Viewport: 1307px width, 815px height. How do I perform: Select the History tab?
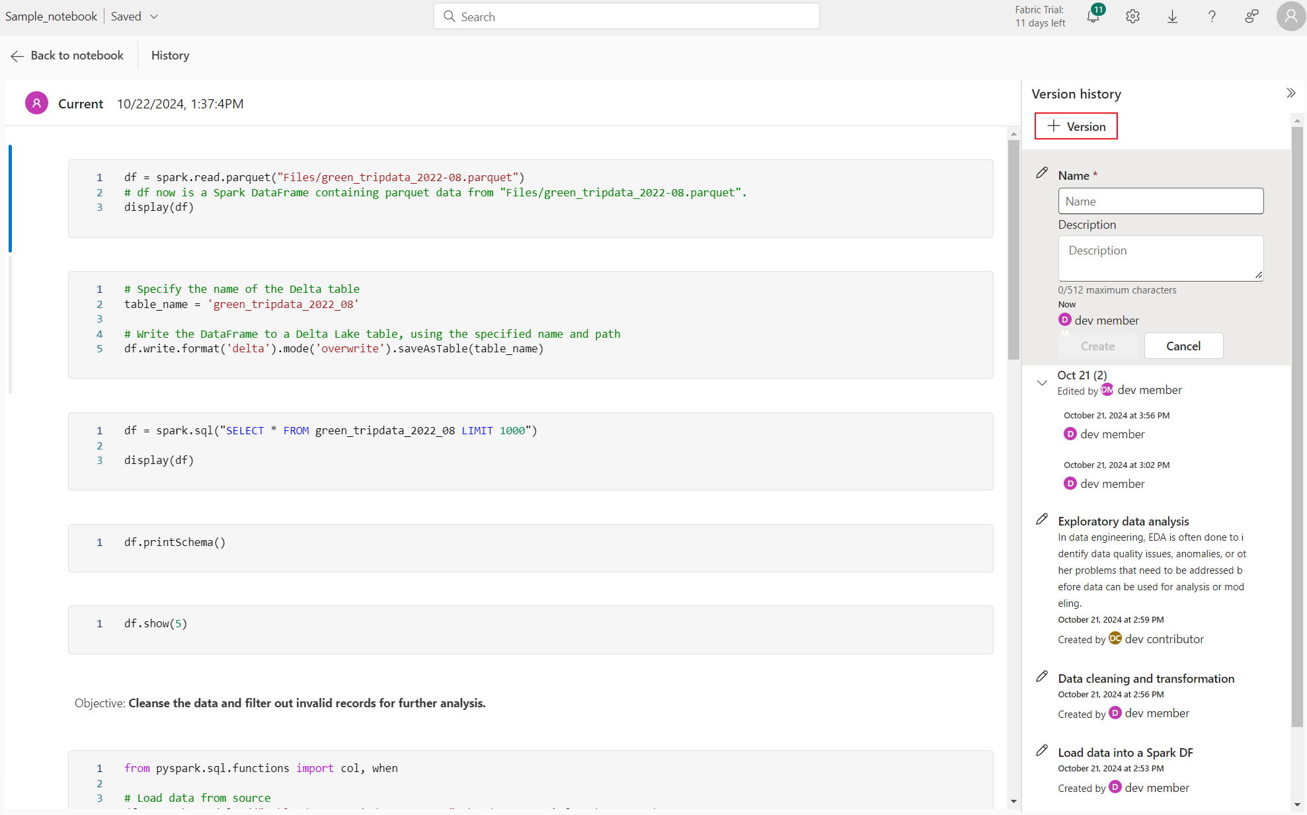point(170,56)
